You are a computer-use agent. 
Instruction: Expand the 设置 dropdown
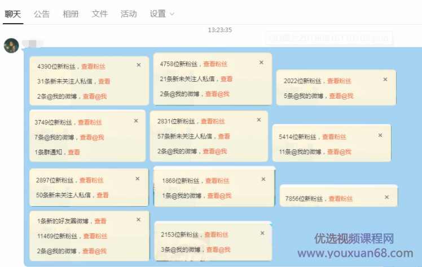[162, 14]
